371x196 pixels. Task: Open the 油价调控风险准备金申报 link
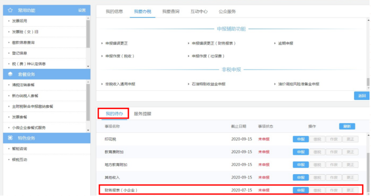299,84
